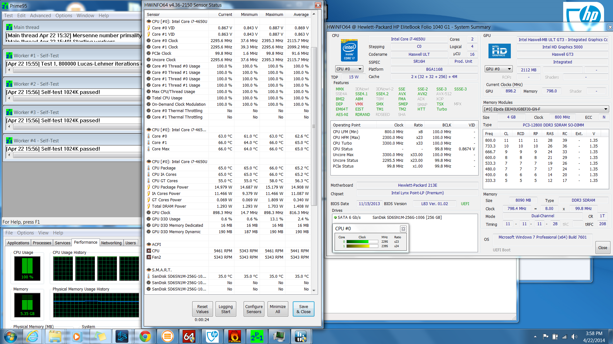Image resolution: width=613 pixels, height=344 pixels.
Task: Click Main thread window icon in Prime95
Action: (9, 27)
